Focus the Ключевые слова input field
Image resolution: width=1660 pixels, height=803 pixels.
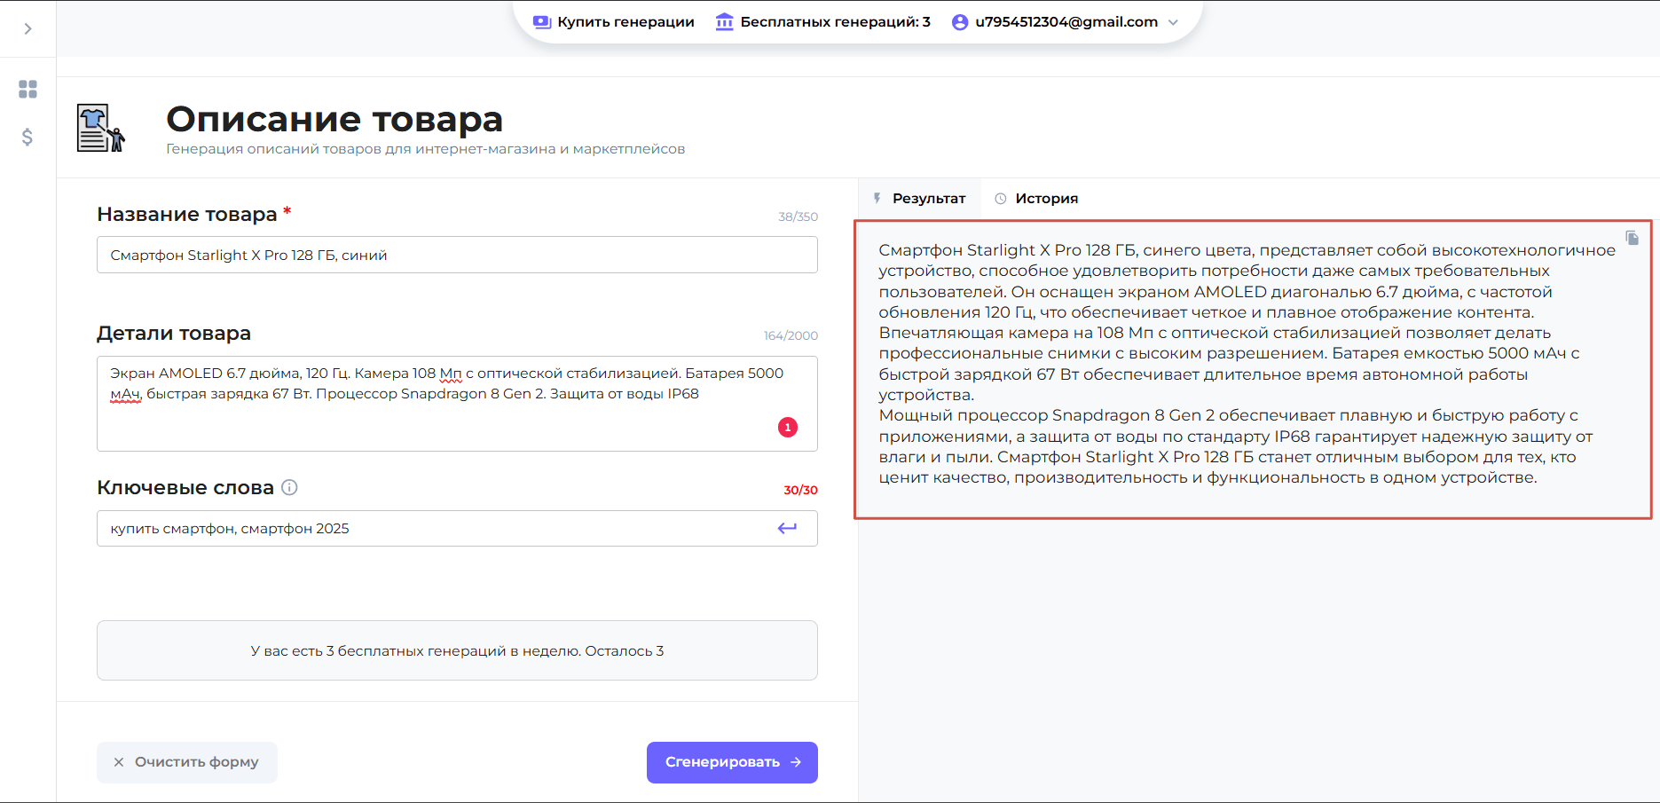(457, 528)
